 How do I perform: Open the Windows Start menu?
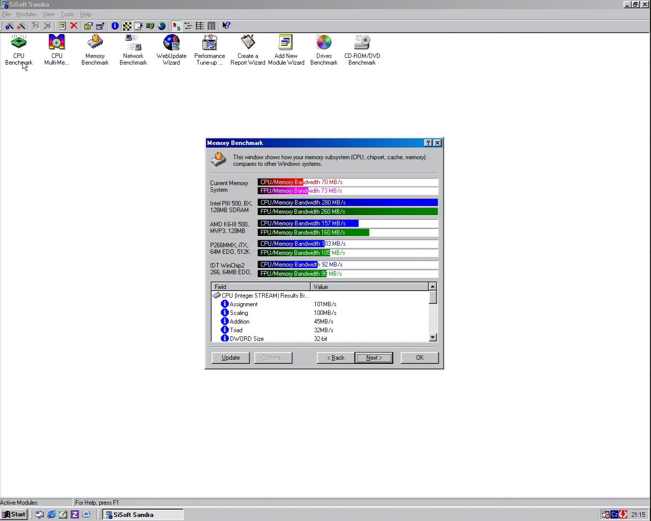click(14, 514)
